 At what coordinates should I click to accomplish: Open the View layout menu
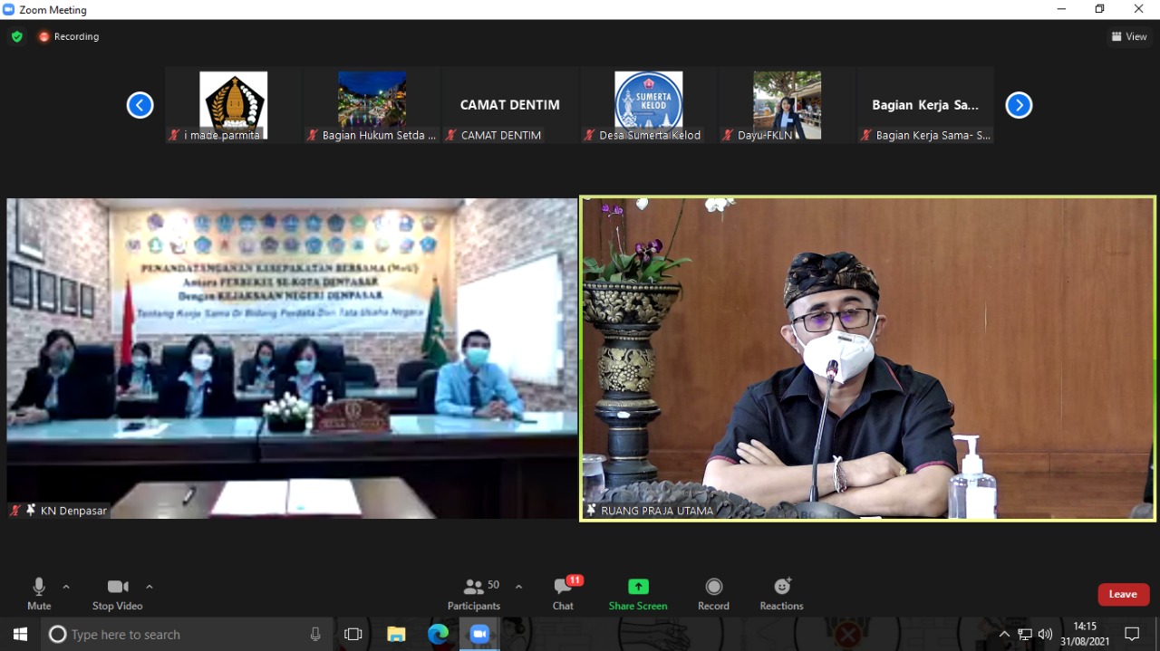(x=1129, y=36)
